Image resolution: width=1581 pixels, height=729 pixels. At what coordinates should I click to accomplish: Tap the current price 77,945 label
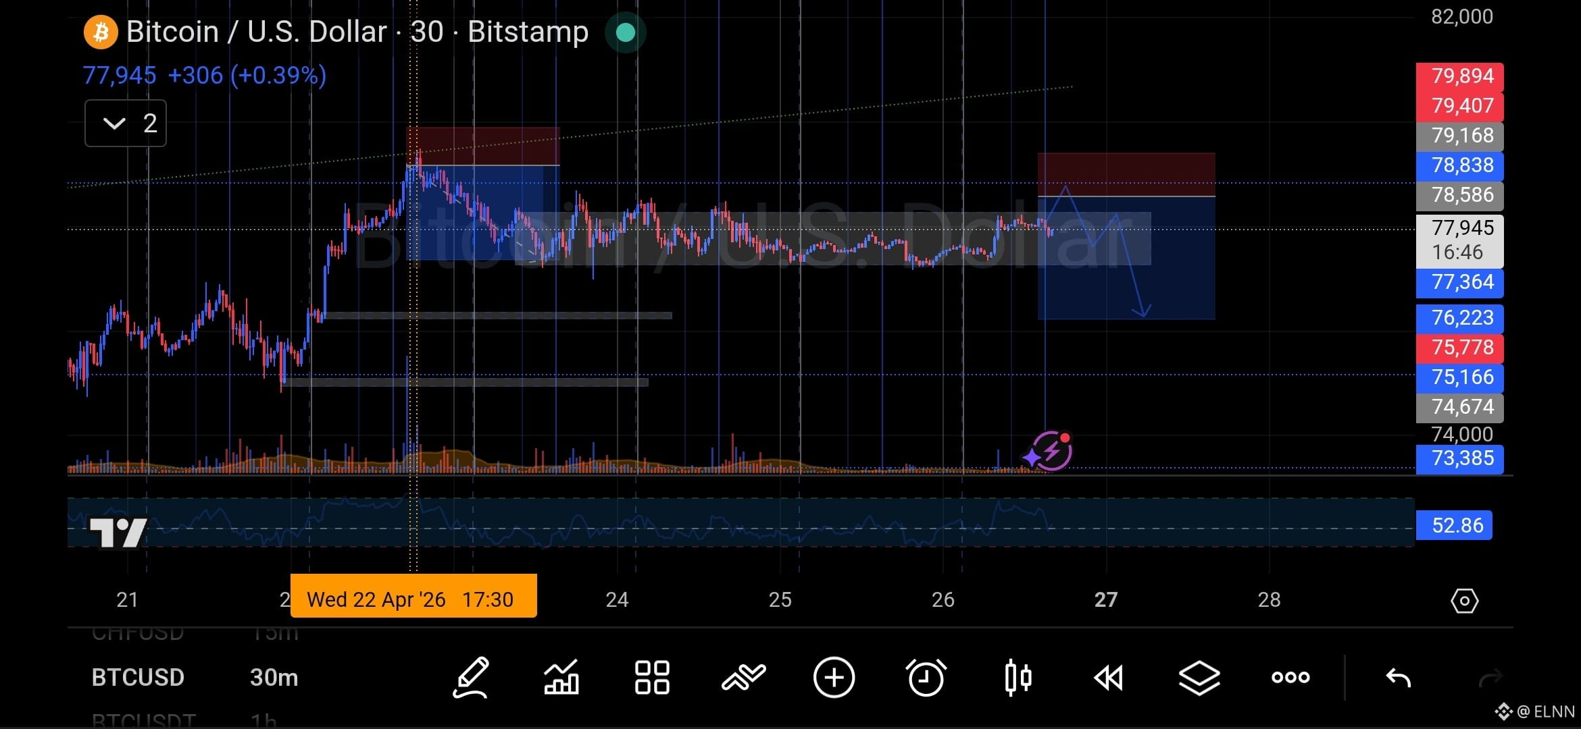[1460, 241]
